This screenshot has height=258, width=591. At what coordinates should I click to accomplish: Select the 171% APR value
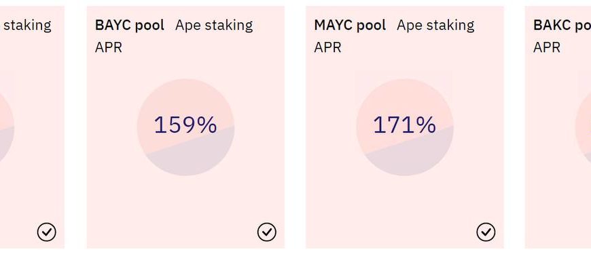[x=404, y=125]
